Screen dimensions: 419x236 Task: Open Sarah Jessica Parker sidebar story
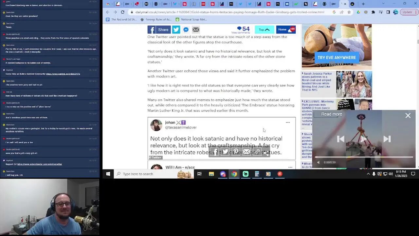[336, 84]
